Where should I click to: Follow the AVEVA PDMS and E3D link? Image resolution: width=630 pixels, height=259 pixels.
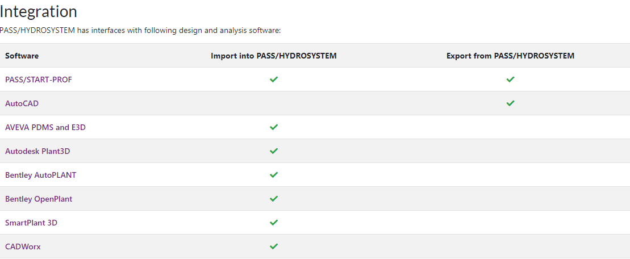pos(45,127)
